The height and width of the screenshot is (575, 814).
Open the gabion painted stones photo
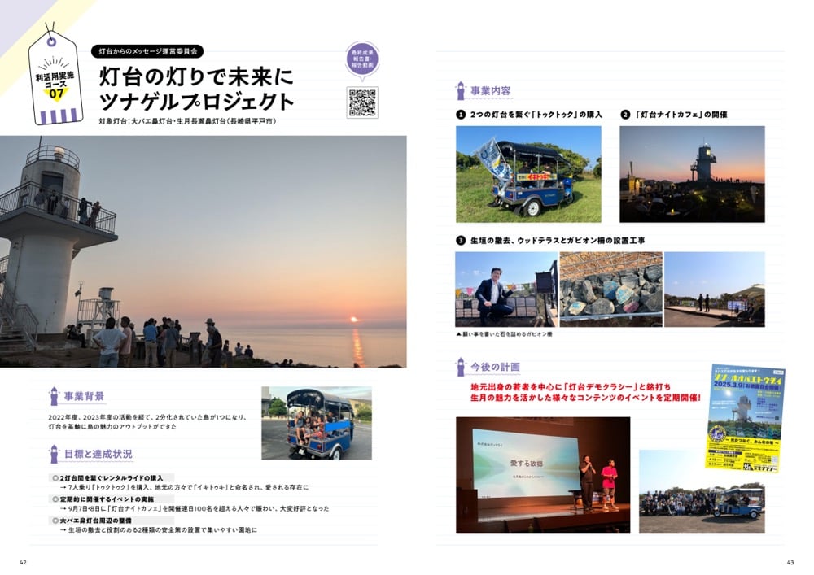[610, 289]
